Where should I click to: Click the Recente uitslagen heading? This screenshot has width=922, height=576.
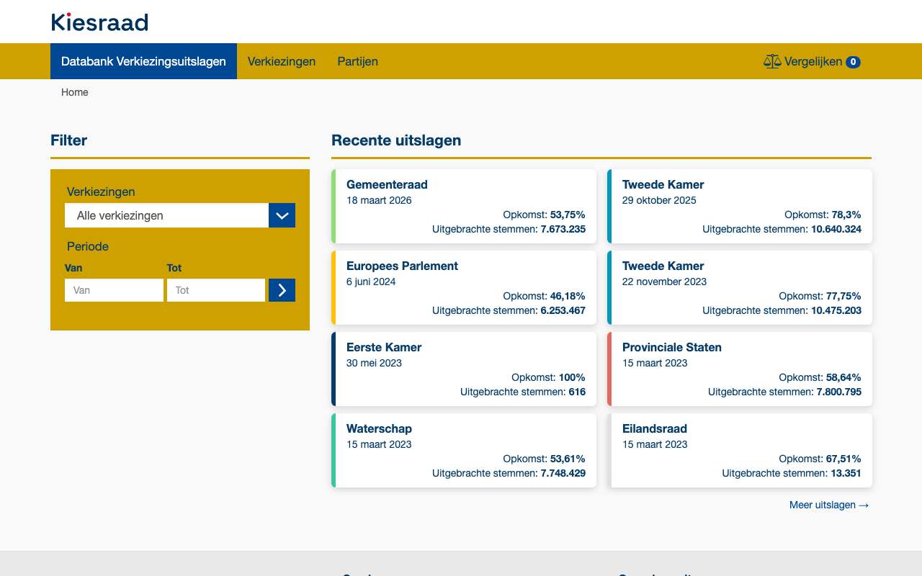tap(396, 140)
